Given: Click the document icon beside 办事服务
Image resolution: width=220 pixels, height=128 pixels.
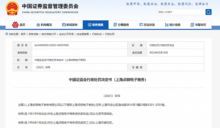Looking at the screenshot, I should [x=115, y=25].
